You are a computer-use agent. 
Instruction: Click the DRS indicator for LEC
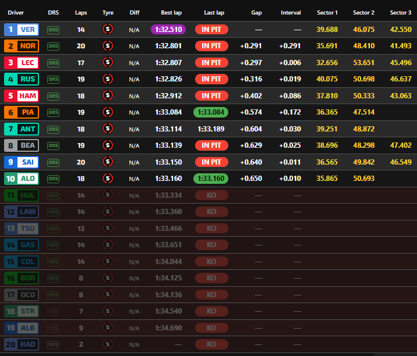point(54,62)
